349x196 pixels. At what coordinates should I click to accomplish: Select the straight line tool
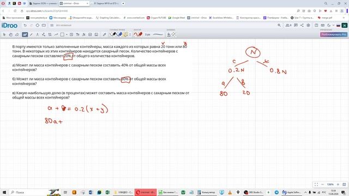coord(31,34)
